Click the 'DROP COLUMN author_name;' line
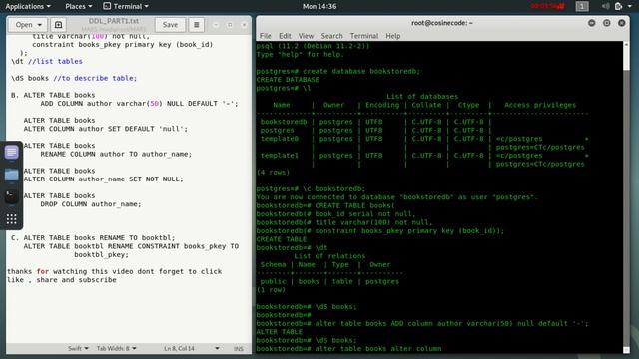Viewport: 639px width, 359px height. coord(91,204)
